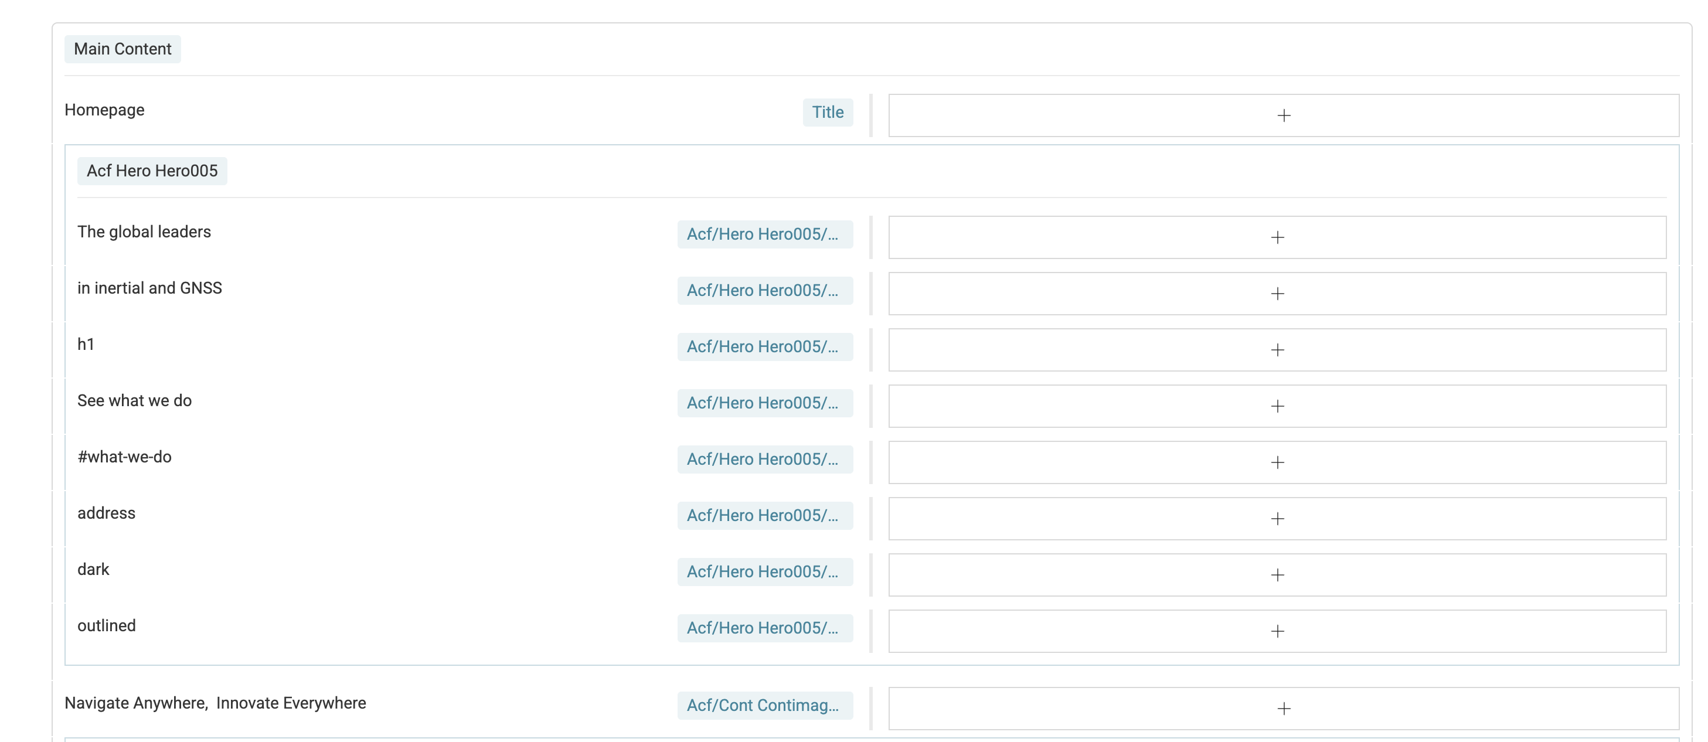Click the Acf/Hero Hero005 tag beside '#what-we-do'
This screenshot has width=1708, height=742.
coord(765,460)
